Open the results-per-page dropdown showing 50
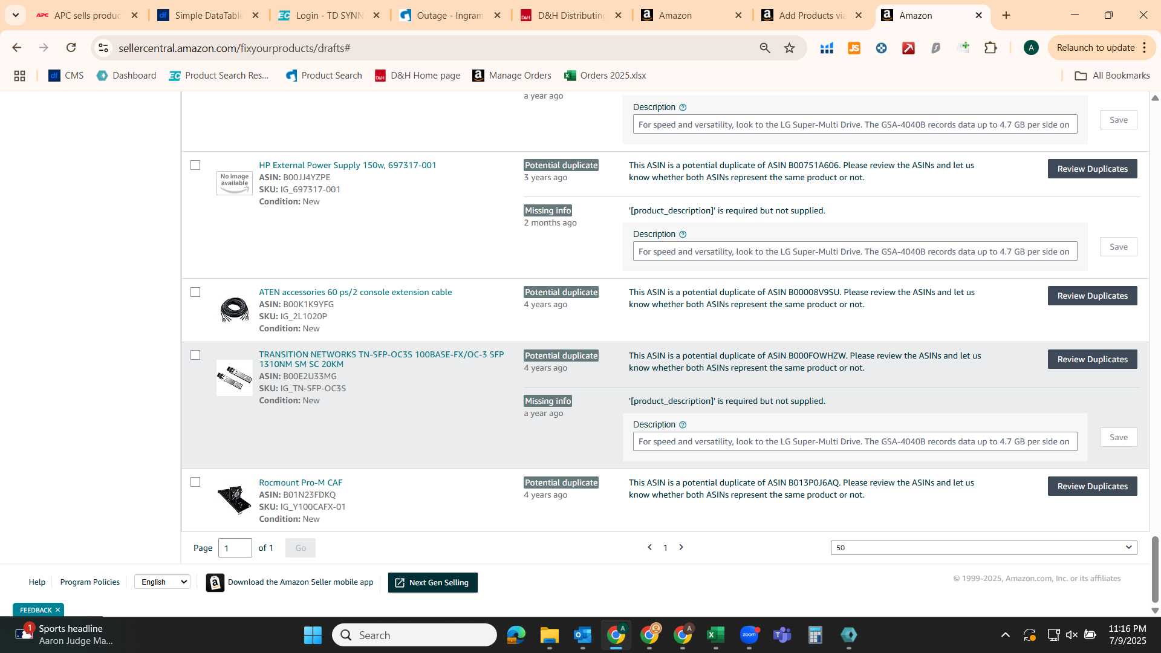1161x653 pixels. (x=984, y=548)
